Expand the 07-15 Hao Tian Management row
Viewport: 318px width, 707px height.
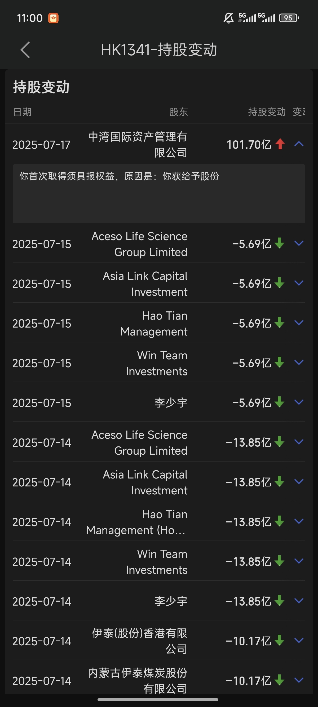(299, 323)
